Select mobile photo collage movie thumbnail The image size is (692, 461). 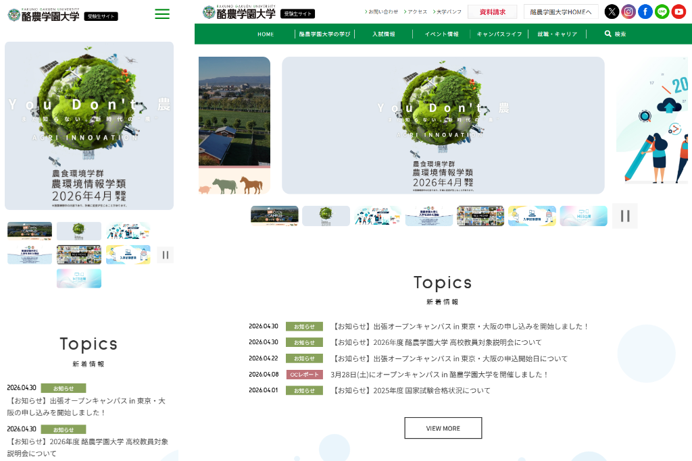[x=79, y=254]
